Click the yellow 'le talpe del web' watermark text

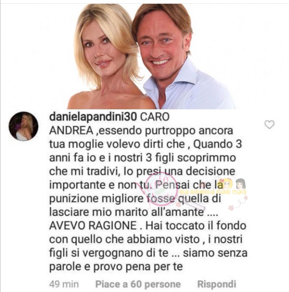point(213,192)
